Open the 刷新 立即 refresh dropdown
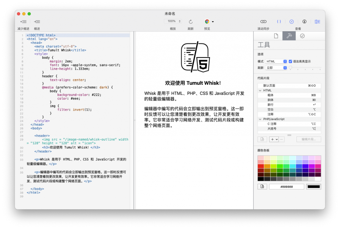The width and height of the screenshot is (340, 229). point(276,68)
